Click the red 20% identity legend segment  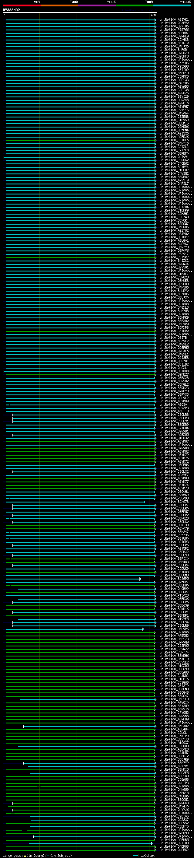pos(22,5)
